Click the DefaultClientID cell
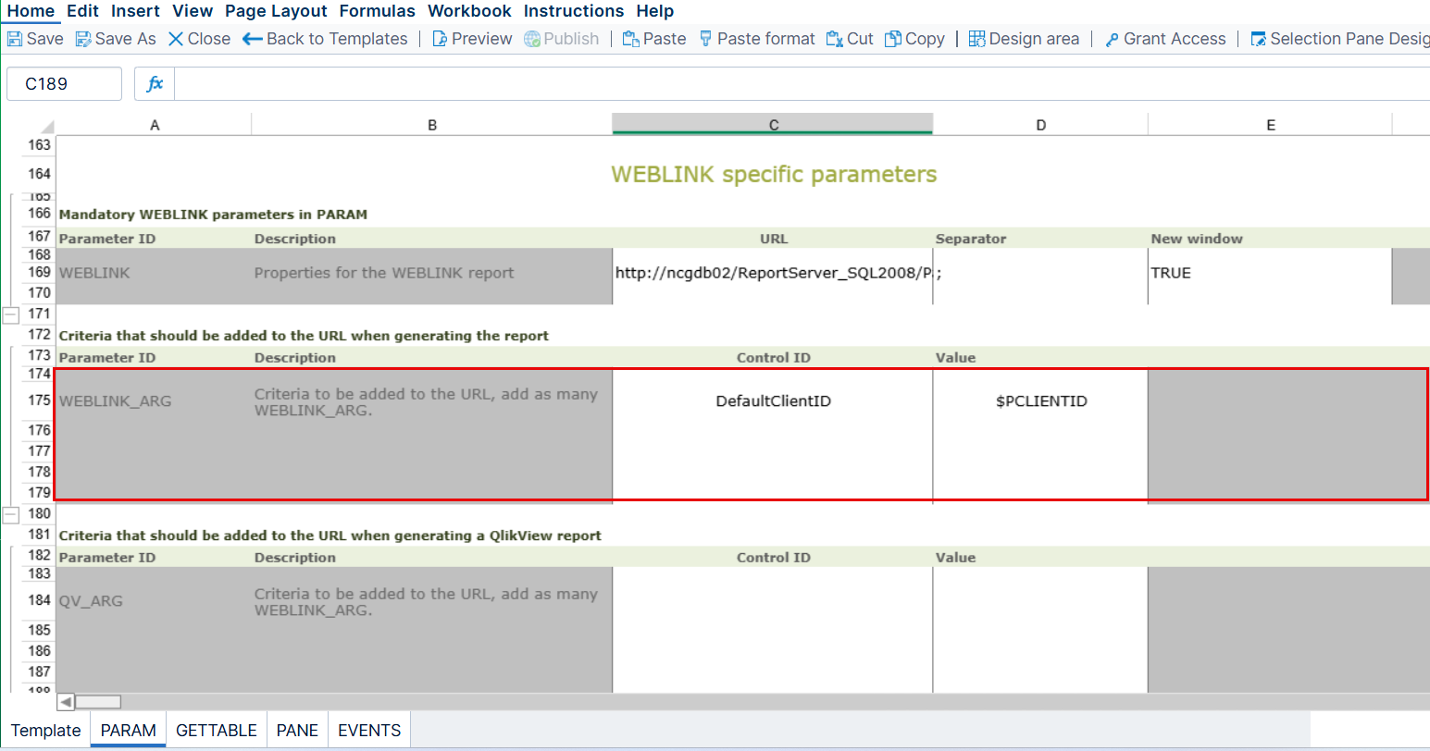1430x751 pixels. pos(773,401)
